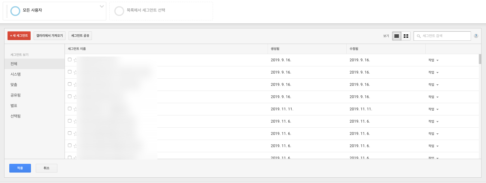Tick the checkbox on the 2019. 11. 11. row
486x183 pixels.
70,109
